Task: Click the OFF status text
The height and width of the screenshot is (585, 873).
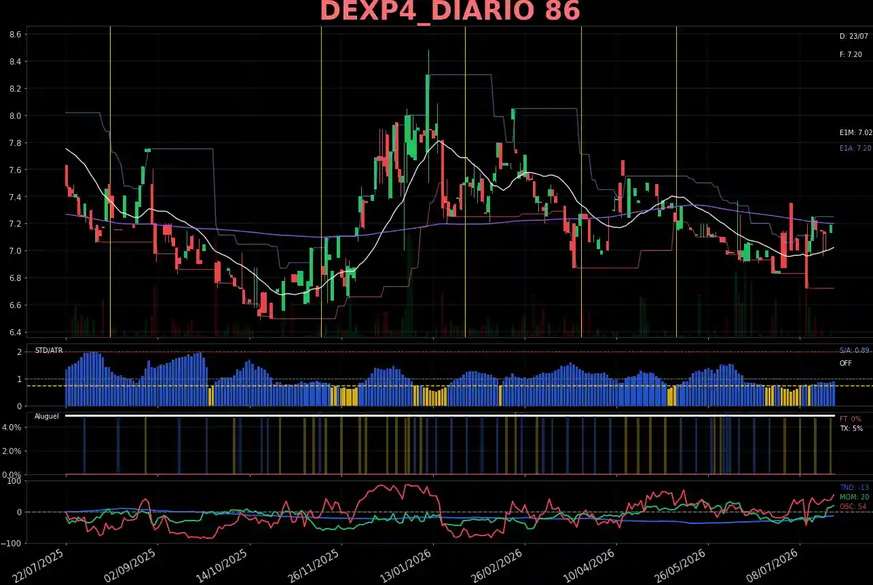Action: pos(846,364)
